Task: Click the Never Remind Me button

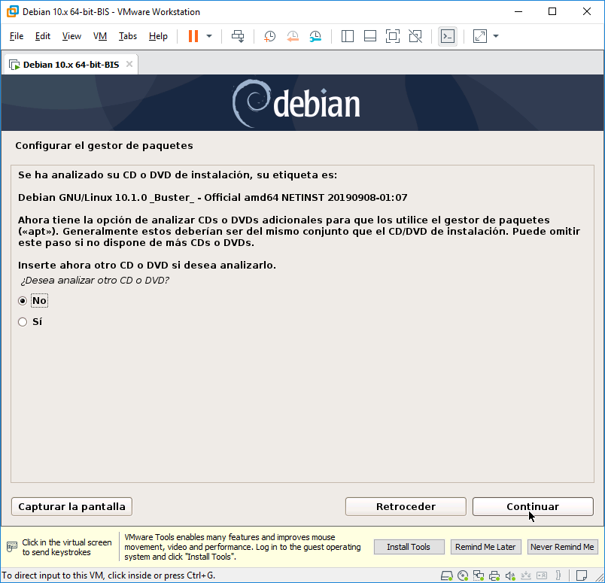Action: pos(562,547)
